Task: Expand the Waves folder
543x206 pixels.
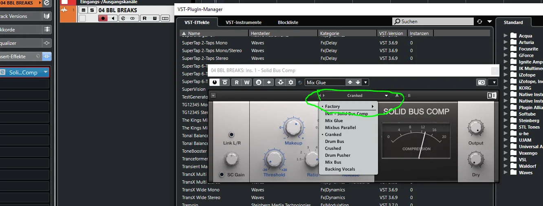Action: 506,173
